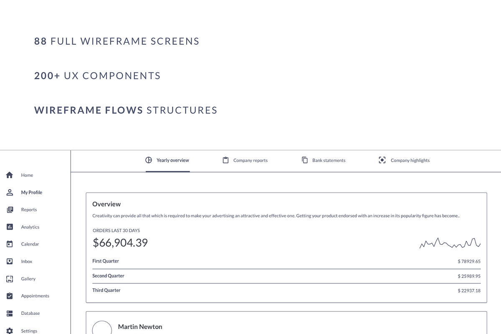501x334 pixels.
Task: Open the Inbox icon
Action: [9, 261]
